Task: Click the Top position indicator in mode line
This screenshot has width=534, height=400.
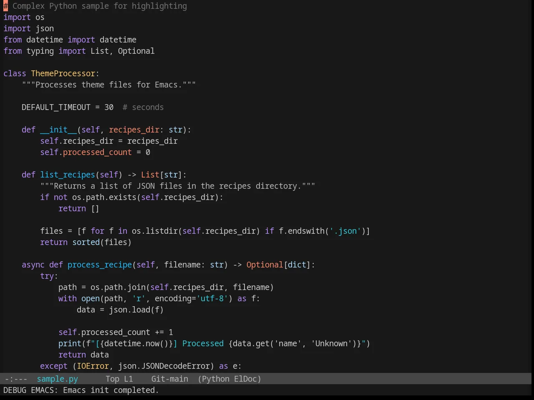Action: pyautogui.click(x=112, y=379)
